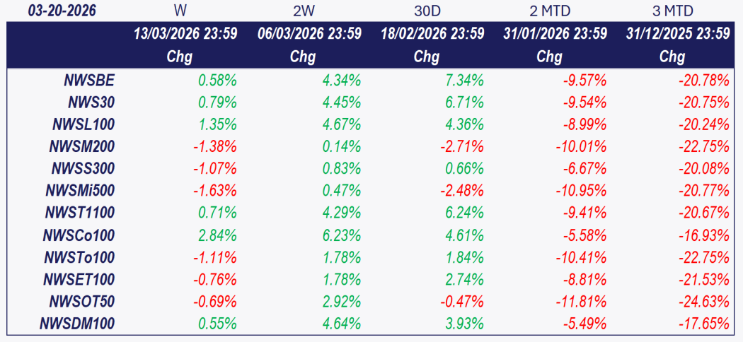
Task: Select the 13/03/2026 23:59 date header
Action: 185,34
